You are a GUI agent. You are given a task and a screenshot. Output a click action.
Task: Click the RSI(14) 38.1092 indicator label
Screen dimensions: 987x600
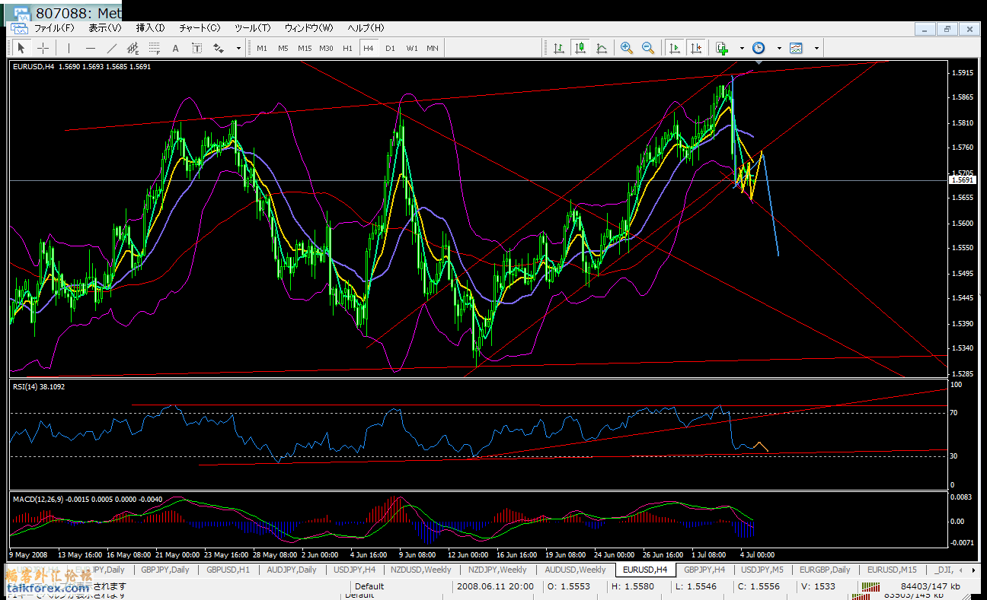39,386
